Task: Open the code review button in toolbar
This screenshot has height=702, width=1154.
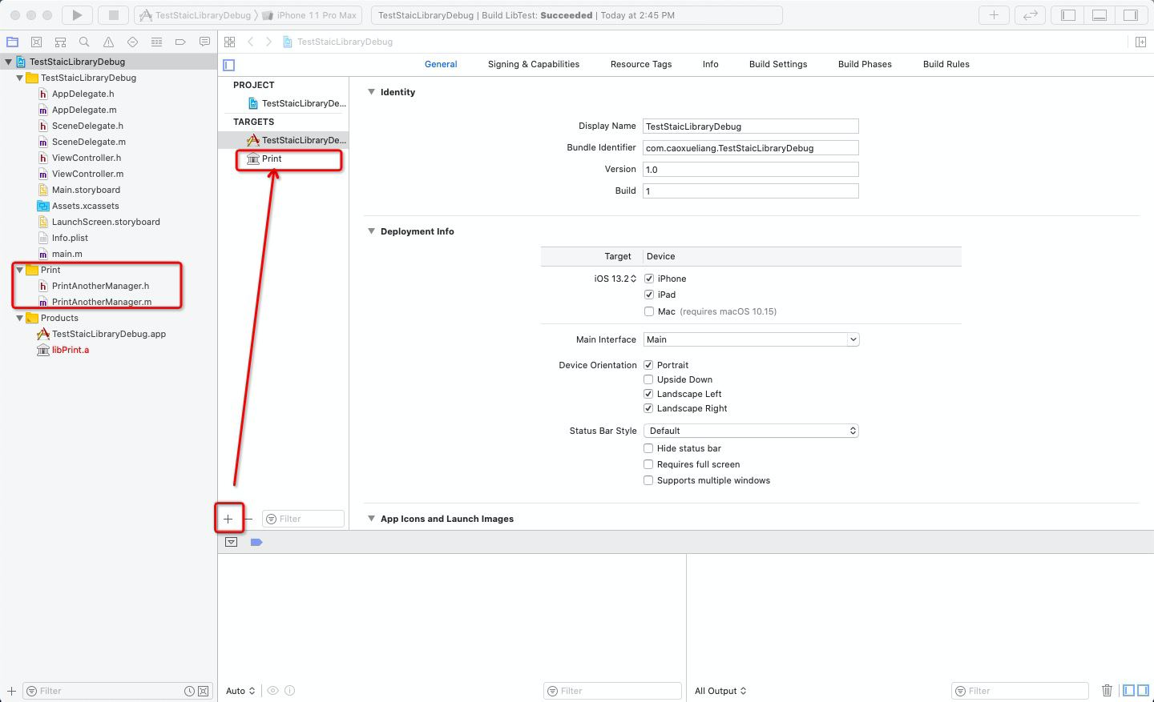Action: [1030, 15]
